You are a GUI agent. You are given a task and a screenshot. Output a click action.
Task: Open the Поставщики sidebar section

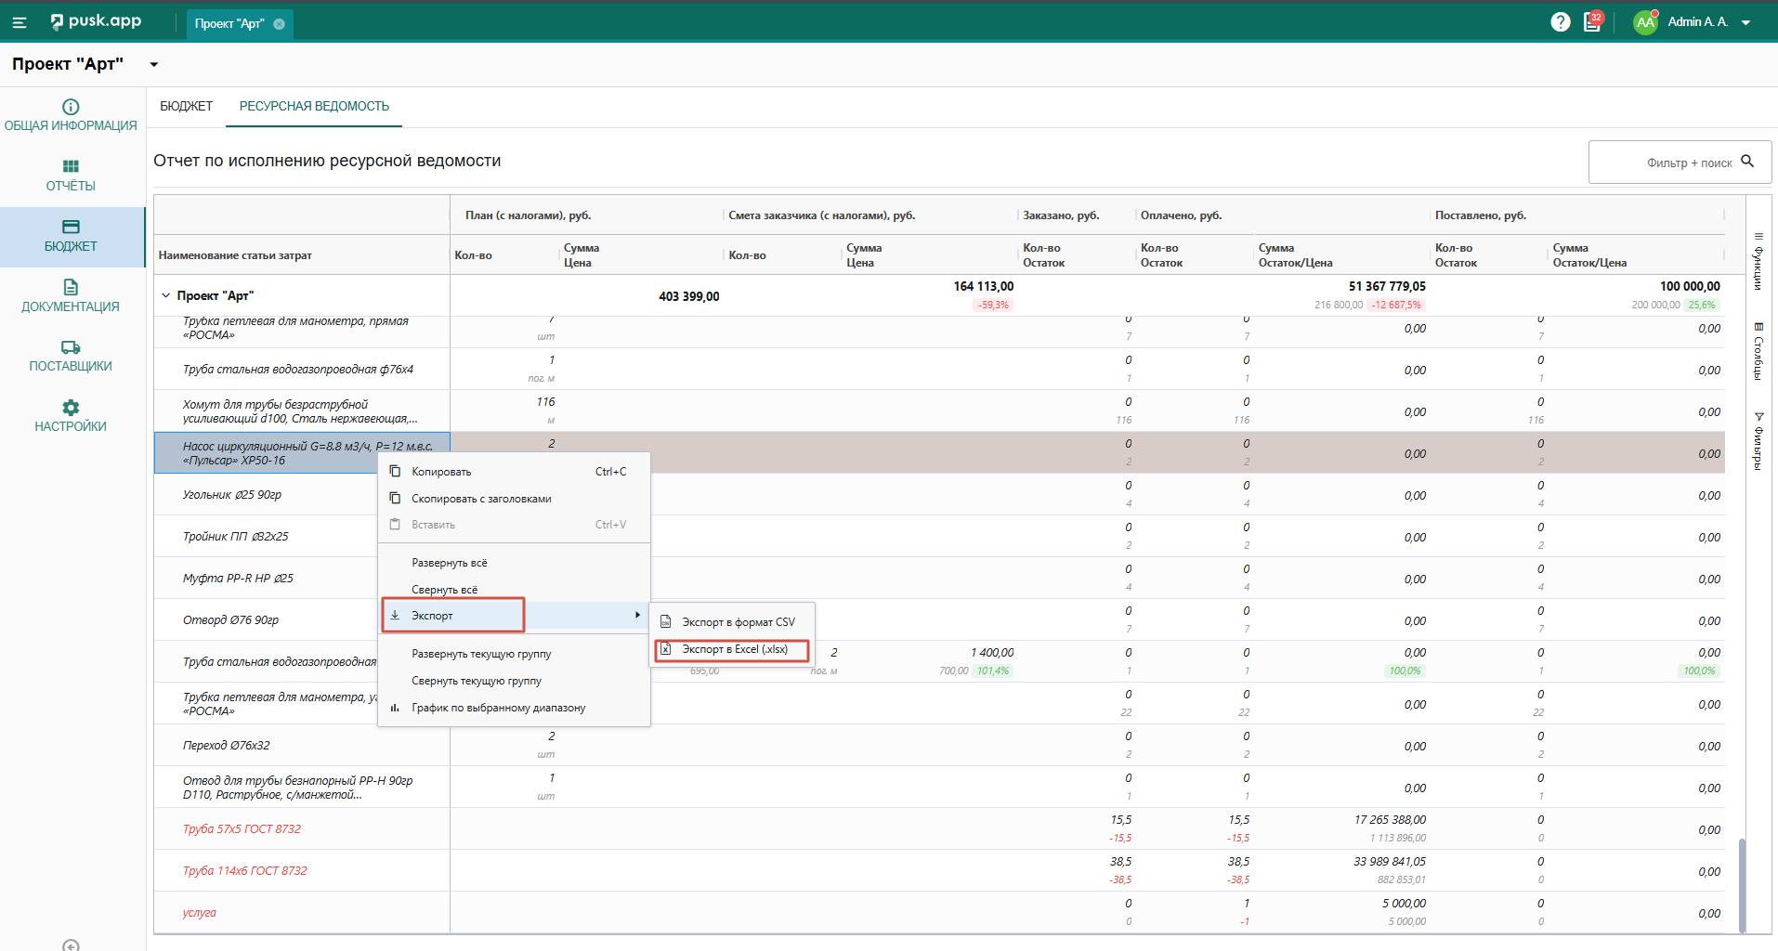[71, 356]
